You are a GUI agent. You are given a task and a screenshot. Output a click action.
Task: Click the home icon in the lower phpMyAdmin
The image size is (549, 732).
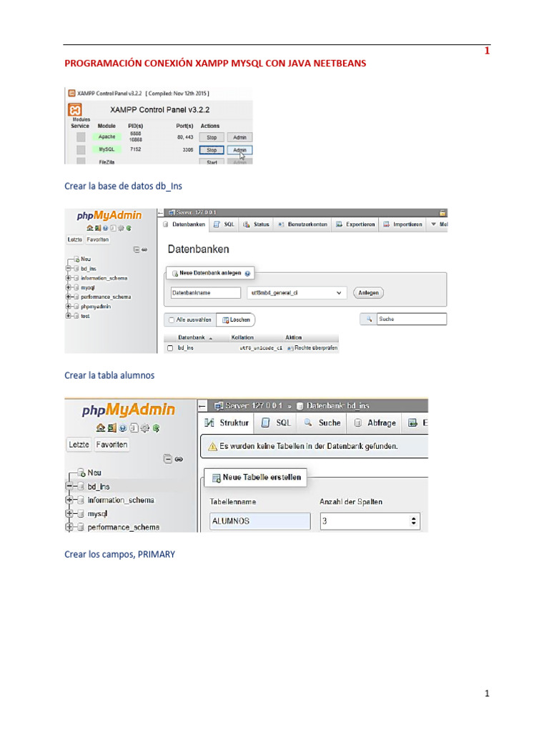pos(100,427)
